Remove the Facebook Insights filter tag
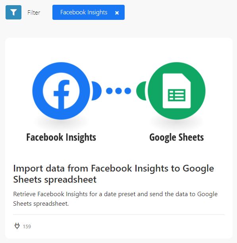Viewport: 237px width, 243px height. (x=117, y=13)
